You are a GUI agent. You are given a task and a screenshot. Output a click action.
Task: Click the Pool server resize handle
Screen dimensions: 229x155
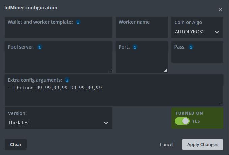click(110, 71)
